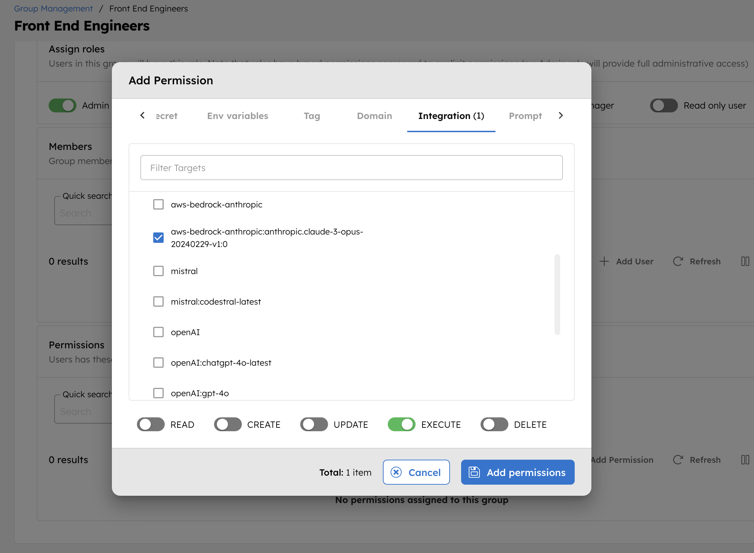The width and height of the screenshot is (754, 553).
Task: Disable the EXECUTE toggle
Action: click(402, 424)
